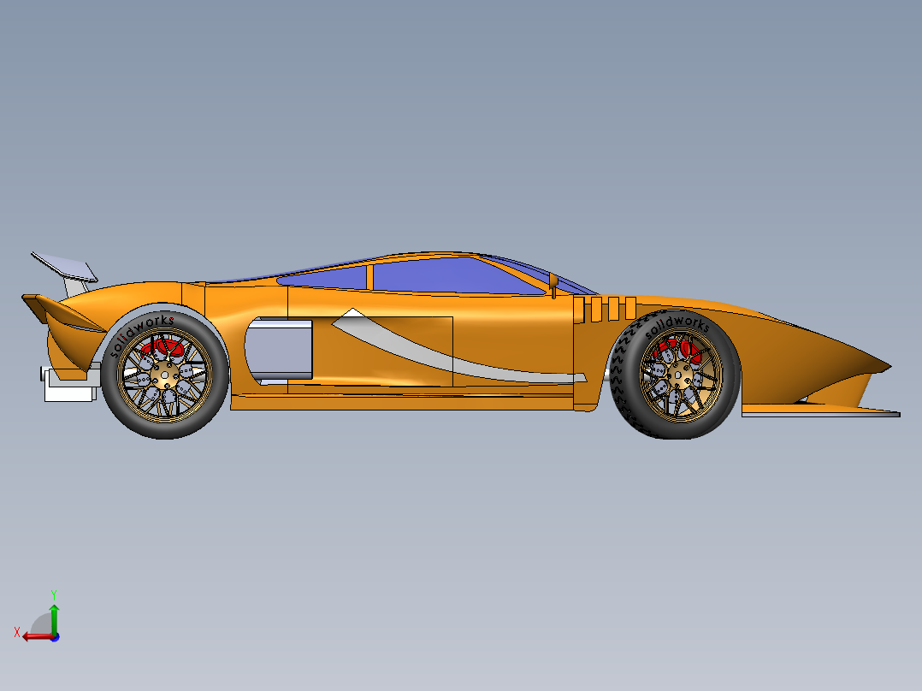Viewport: 922px width, 691px height.
Task: Select the gray side air intake behind the door
Action: click(x=278, y=351)
